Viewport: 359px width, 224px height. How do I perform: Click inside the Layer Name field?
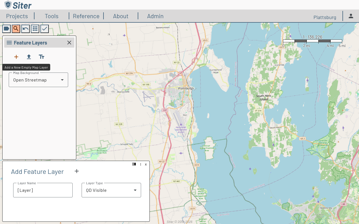43,190
